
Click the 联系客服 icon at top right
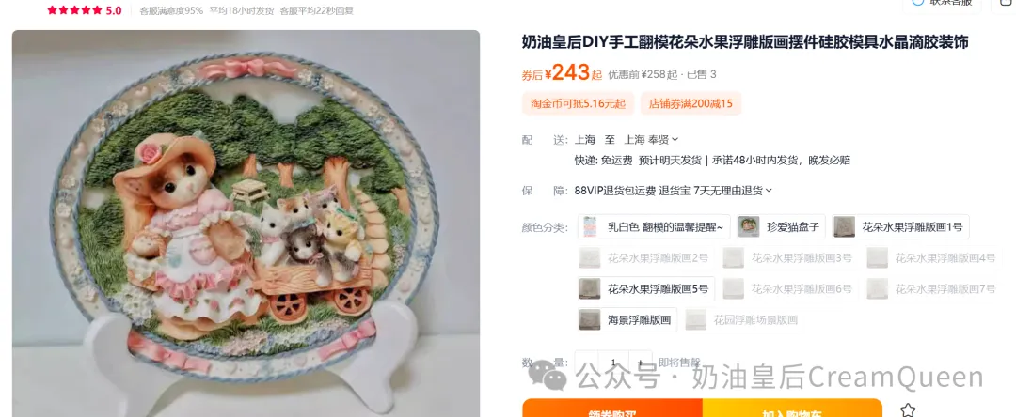point(917,2)
